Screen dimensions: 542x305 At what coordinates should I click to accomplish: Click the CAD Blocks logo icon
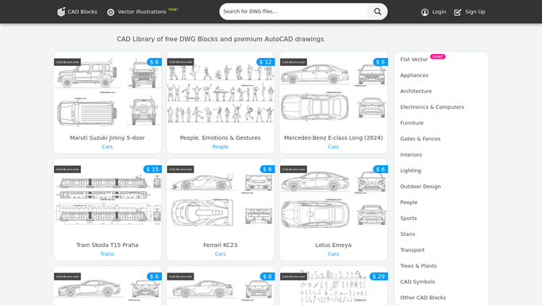[x=61, y=12]
